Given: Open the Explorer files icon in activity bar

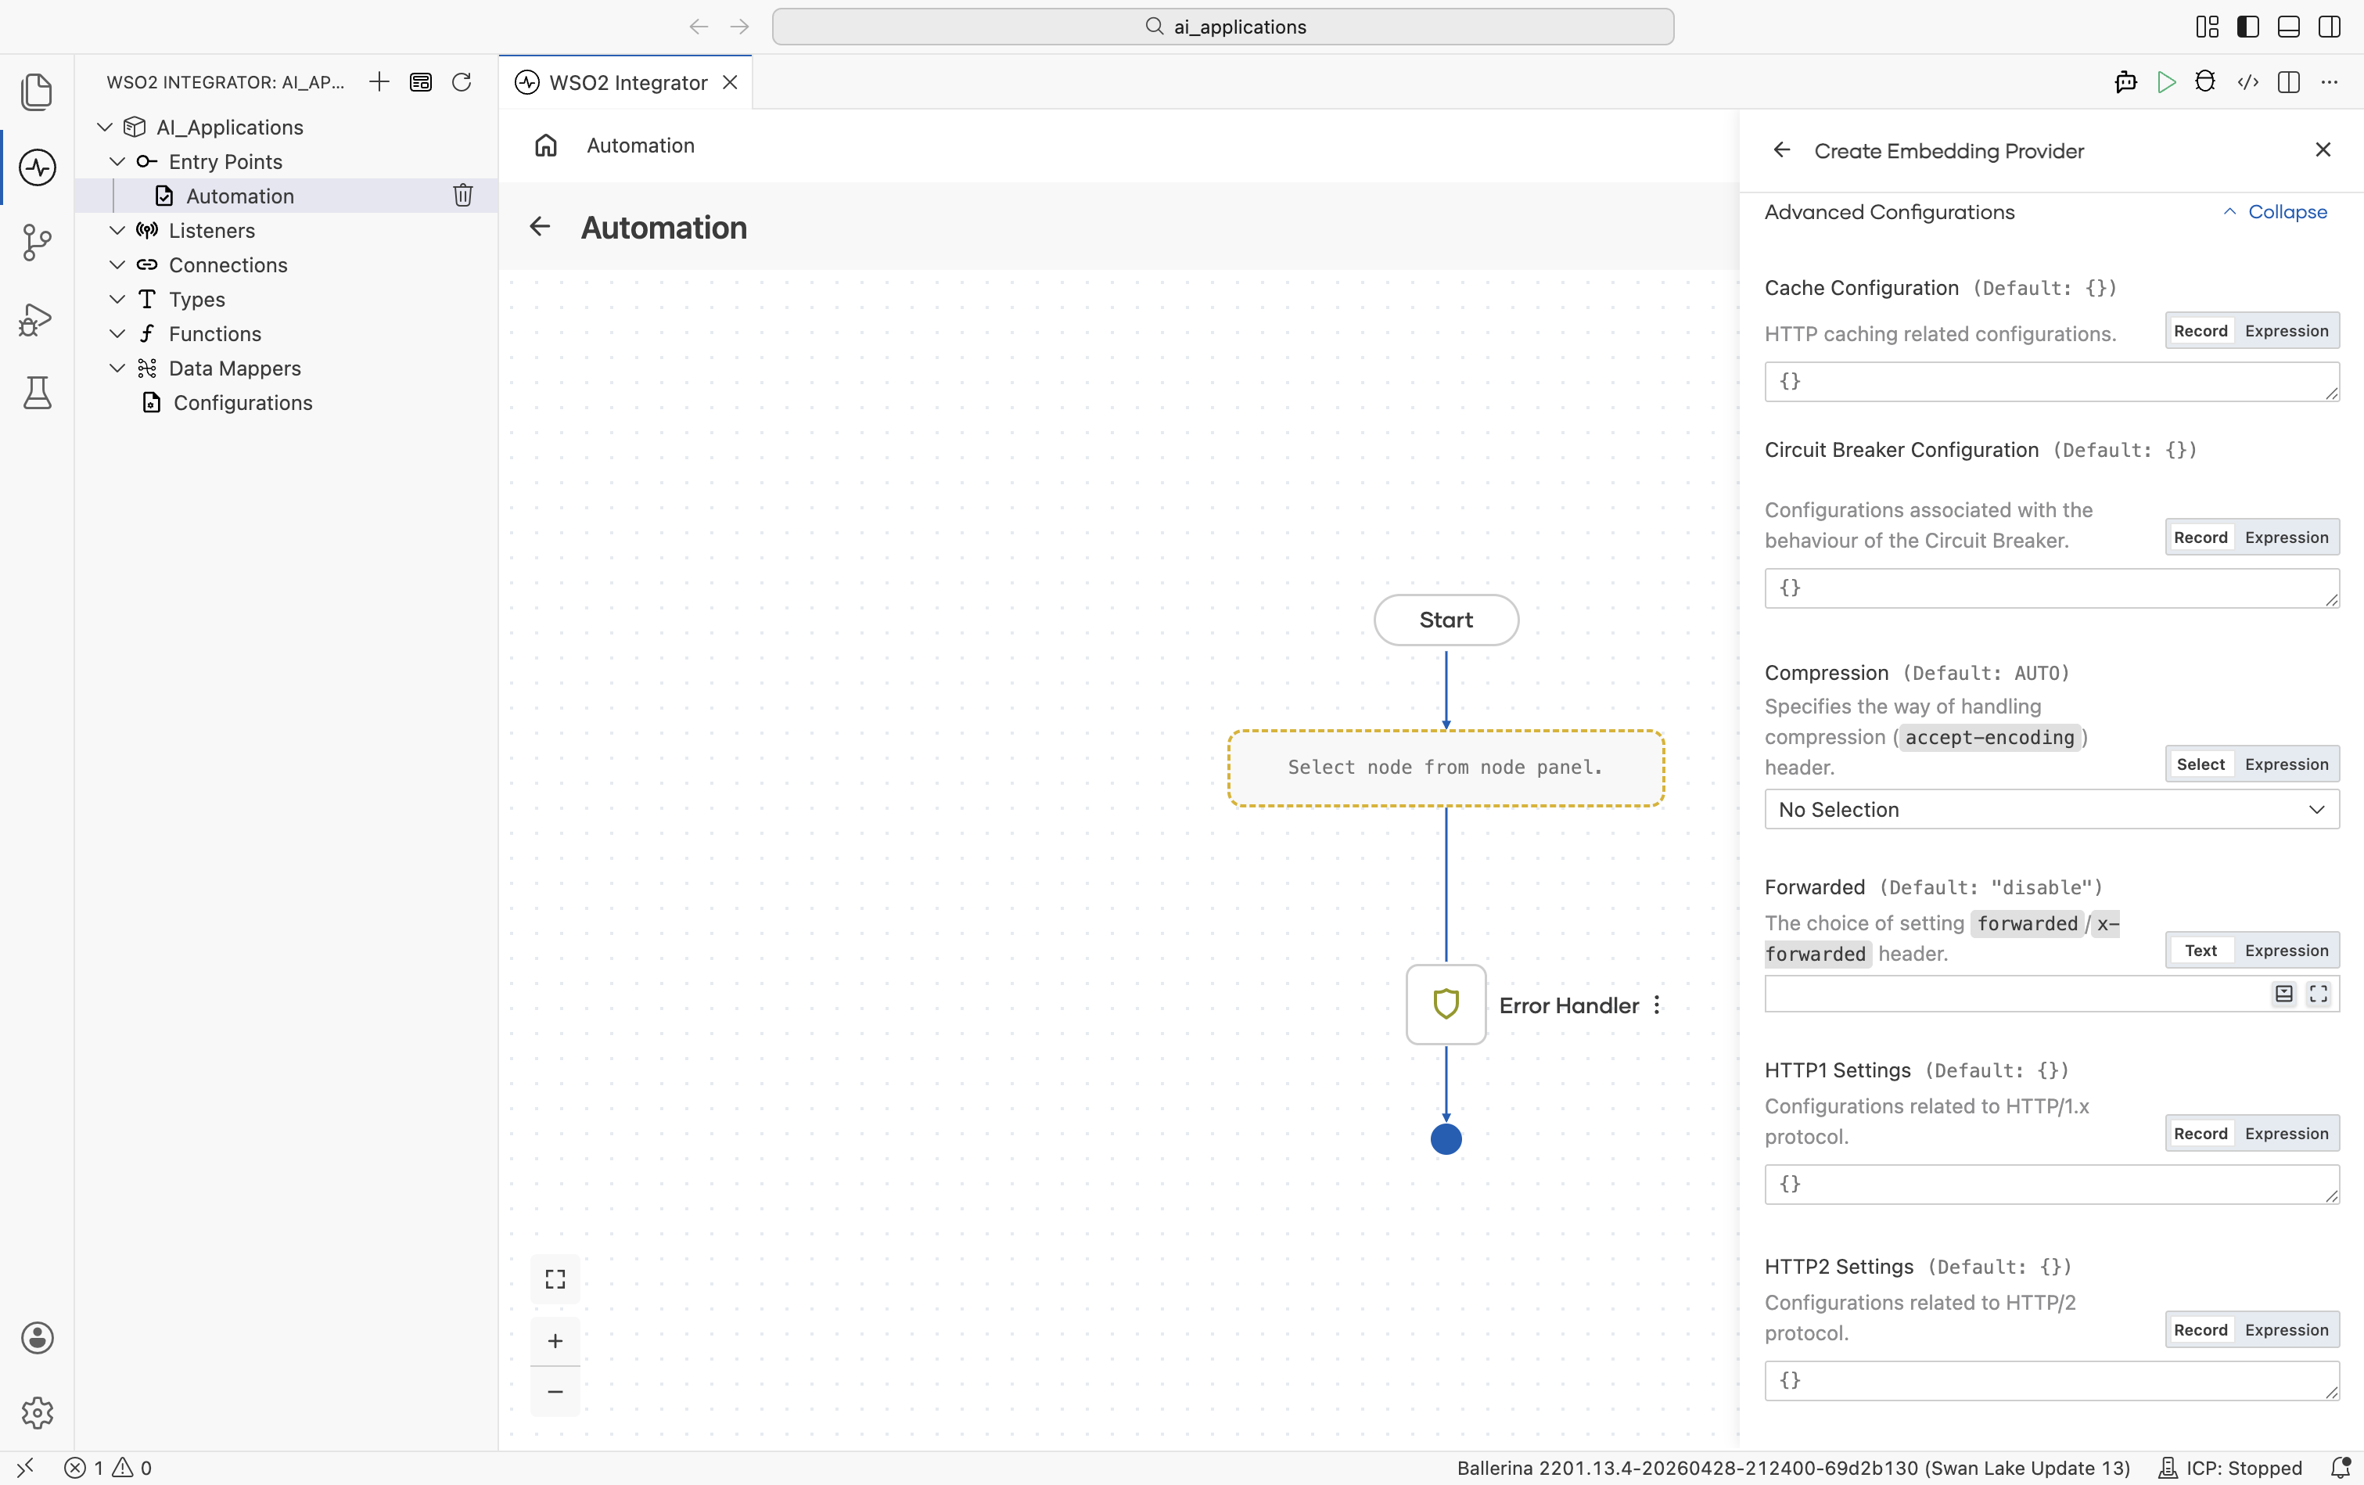Looking at the screenshot, I should click(x=38, y=92).
